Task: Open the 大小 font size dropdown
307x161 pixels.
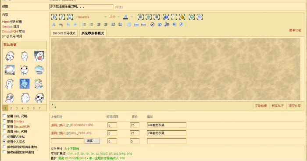Action: [114, 17]
